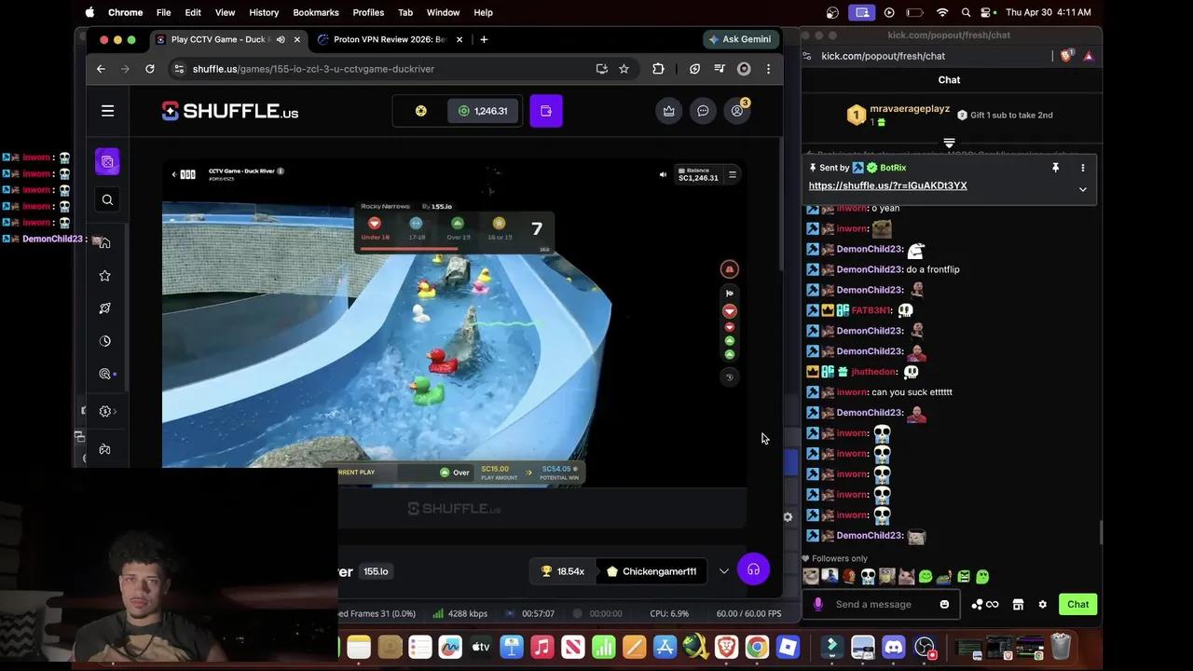Open the Bookmarks menu

pos(316,12)
